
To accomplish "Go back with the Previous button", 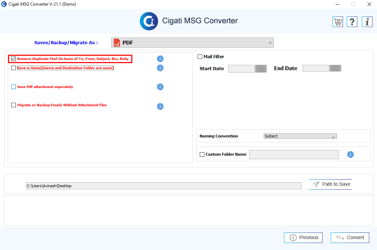I will tap(303, 237).
